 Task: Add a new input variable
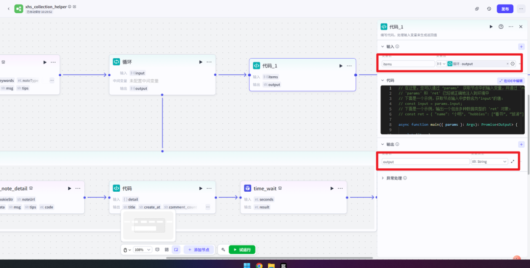tap(521, 46)
